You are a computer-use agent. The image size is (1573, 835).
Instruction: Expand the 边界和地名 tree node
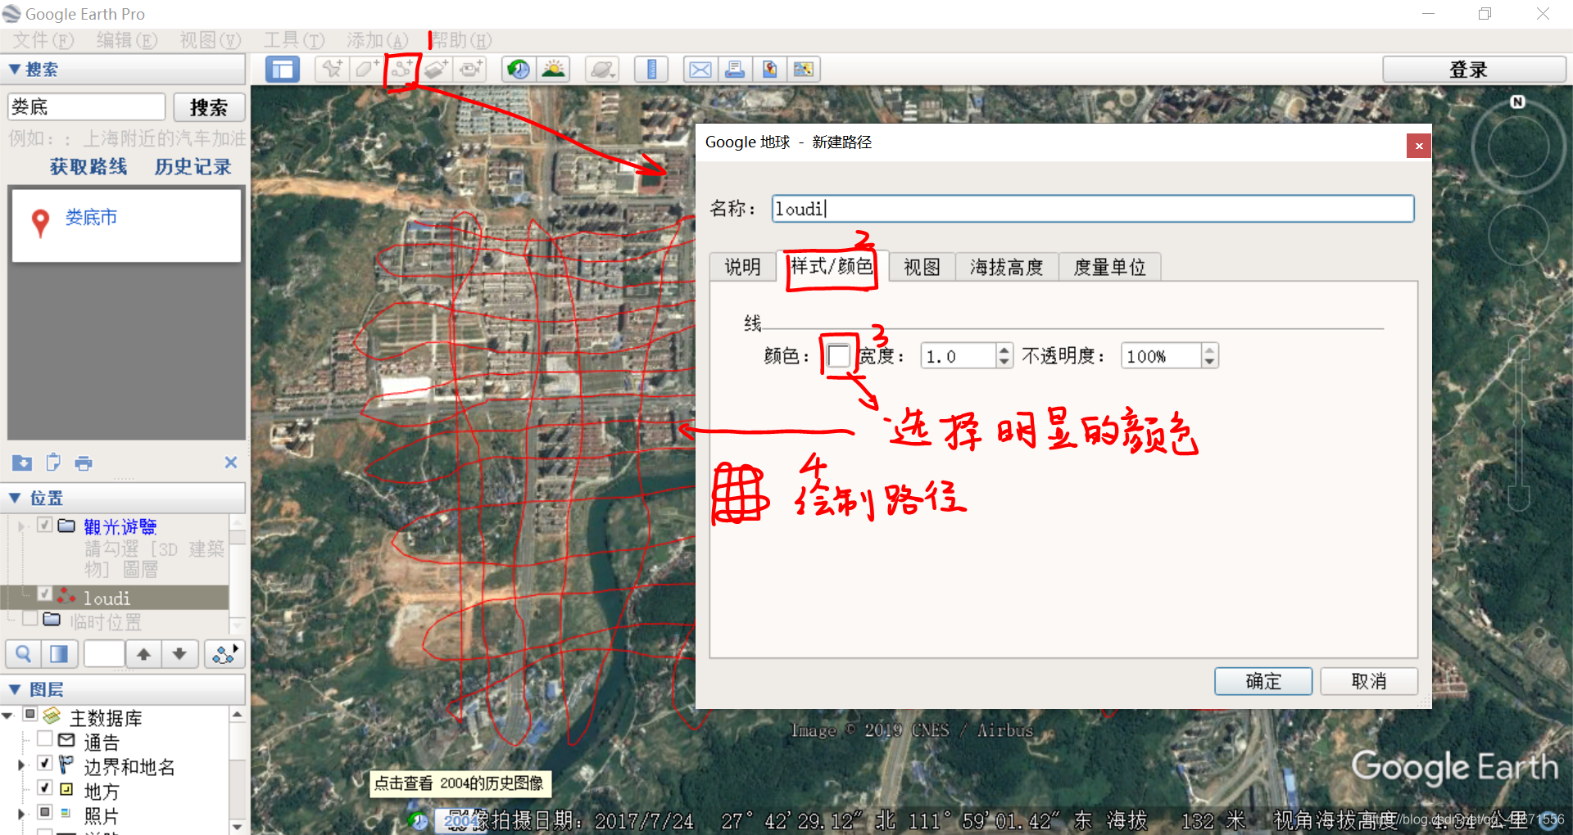coord(22,765)
